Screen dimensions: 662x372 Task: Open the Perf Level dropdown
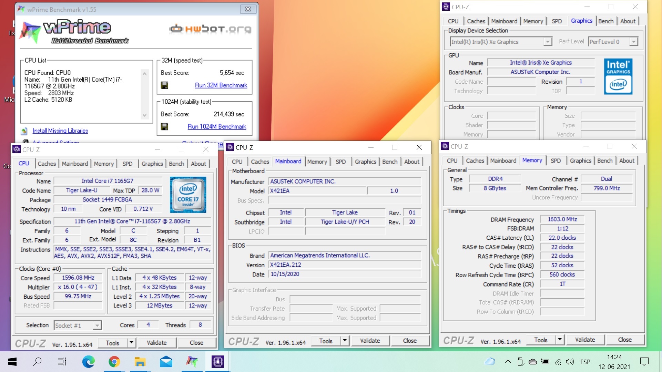coord(613,42)
